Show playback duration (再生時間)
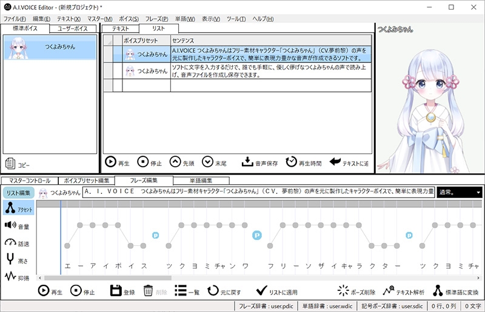485x312 pixels. (x=304, y=162)
